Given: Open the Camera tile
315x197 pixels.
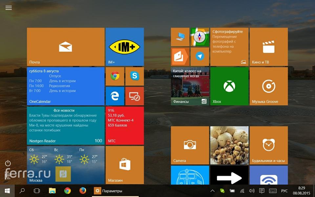Looking at the screenshot, I should click(190, 145).
